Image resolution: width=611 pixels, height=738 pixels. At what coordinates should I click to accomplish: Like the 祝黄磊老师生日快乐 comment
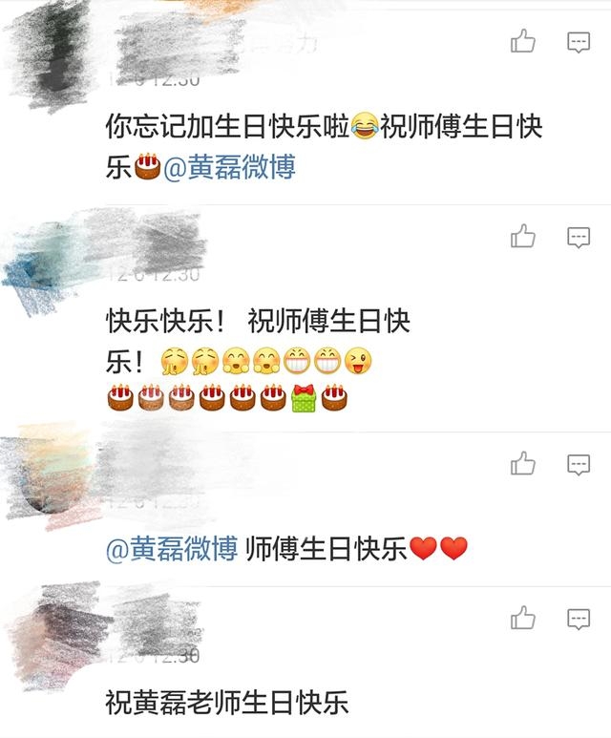(523, 618)
